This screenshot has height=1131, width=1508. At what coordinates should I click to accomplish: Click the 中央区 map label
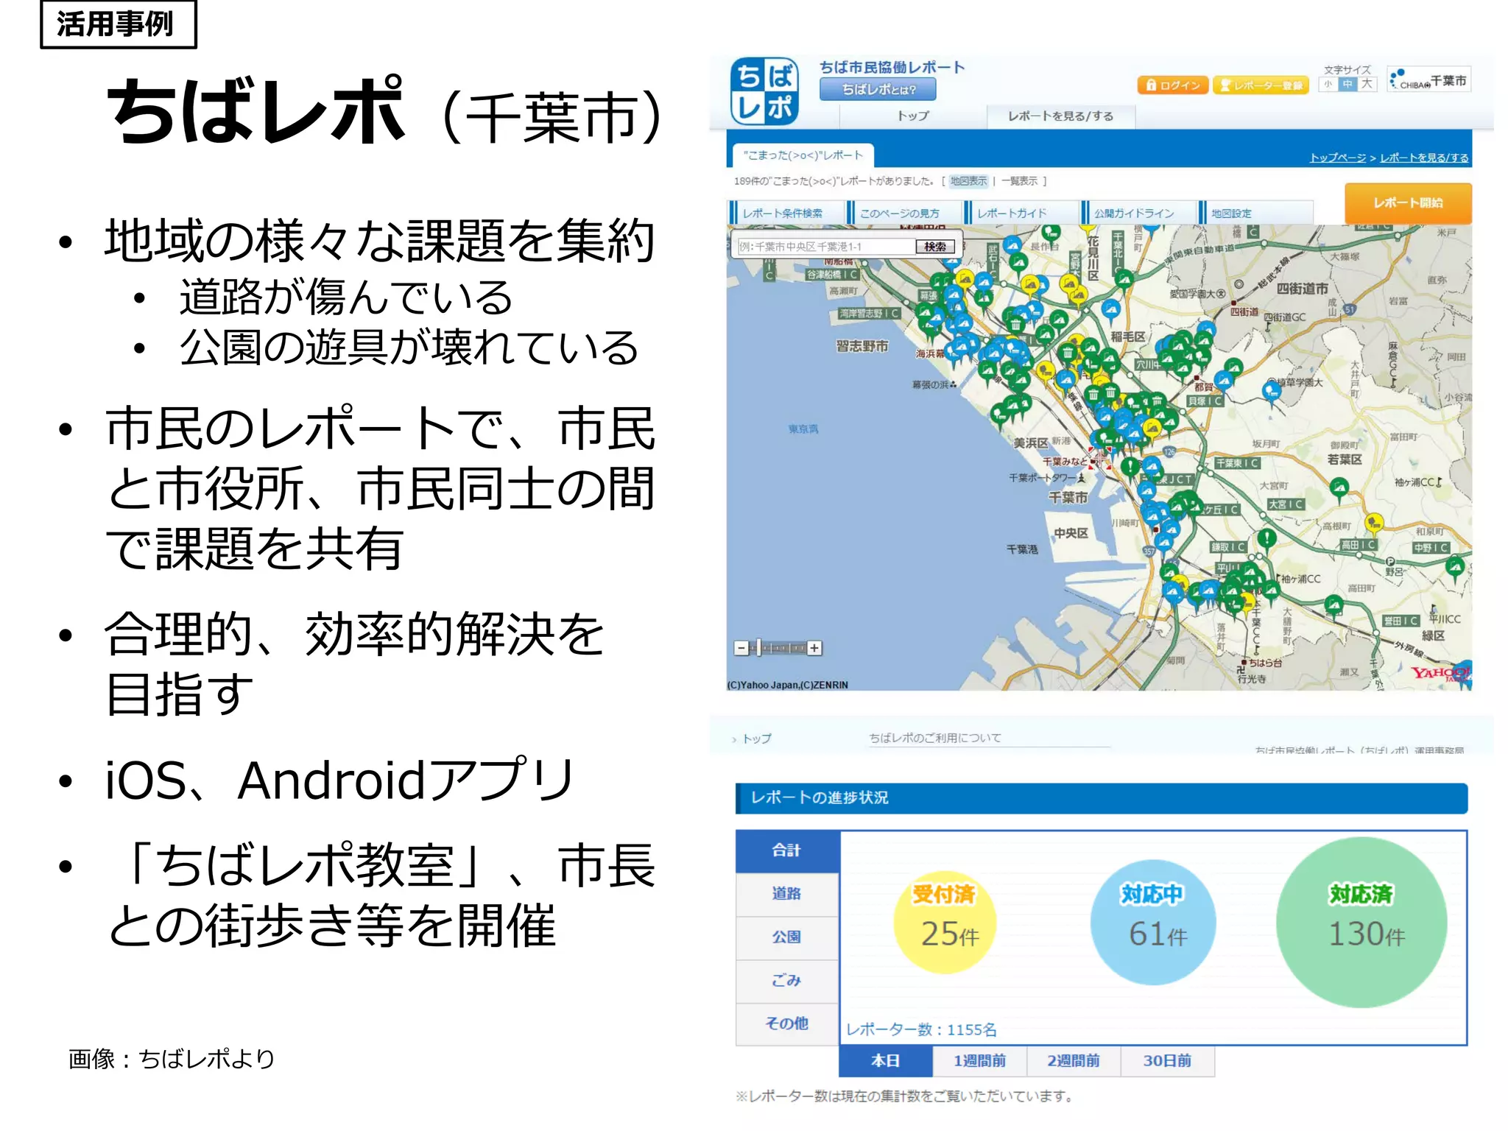coord(1071,533)
